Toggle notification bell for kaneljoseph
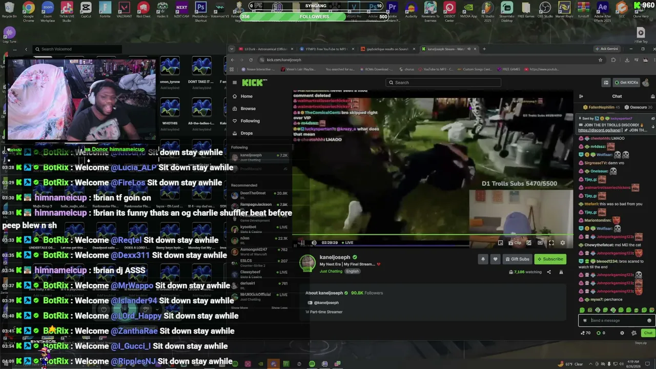656x369 pixels. click(x=483, y=259)
